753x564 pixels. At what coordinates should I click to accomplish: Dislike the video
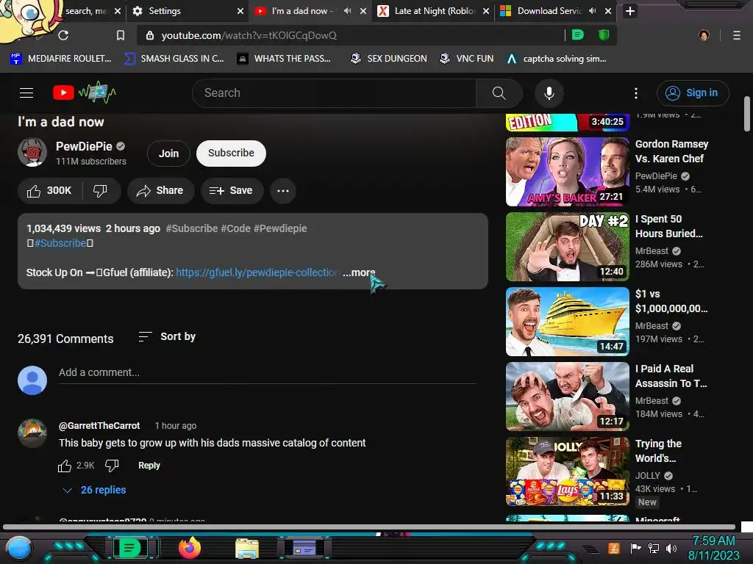tap(100, 191)
